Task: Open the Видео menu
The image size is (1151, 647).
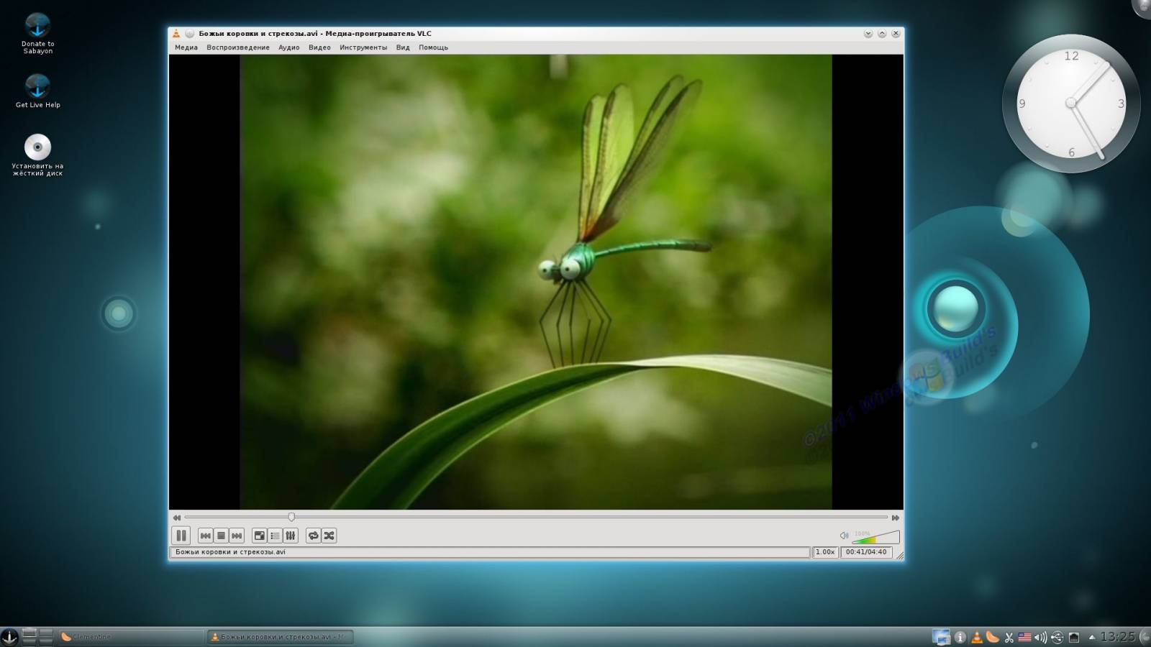Action: click(x=319, y=47)
